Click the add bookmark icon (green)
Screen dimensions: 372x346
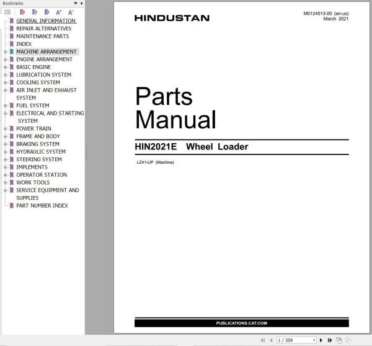(x=35, y=12)
